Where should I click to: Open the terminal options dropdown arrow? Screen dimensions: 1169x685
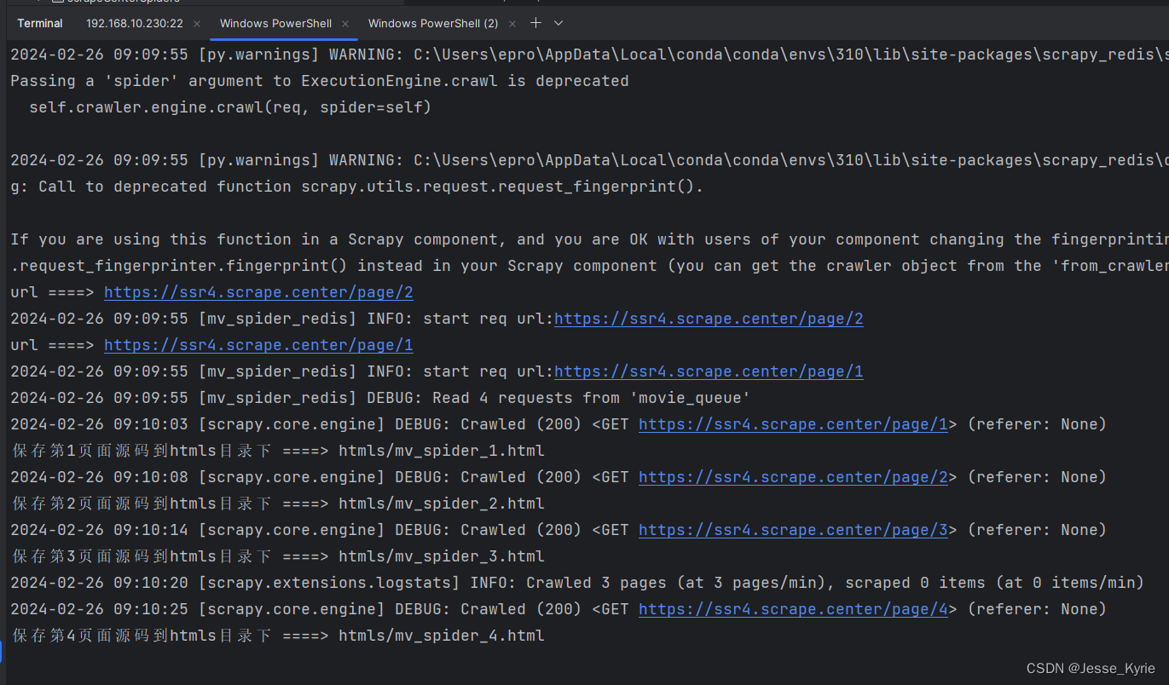tap(558, 23)
